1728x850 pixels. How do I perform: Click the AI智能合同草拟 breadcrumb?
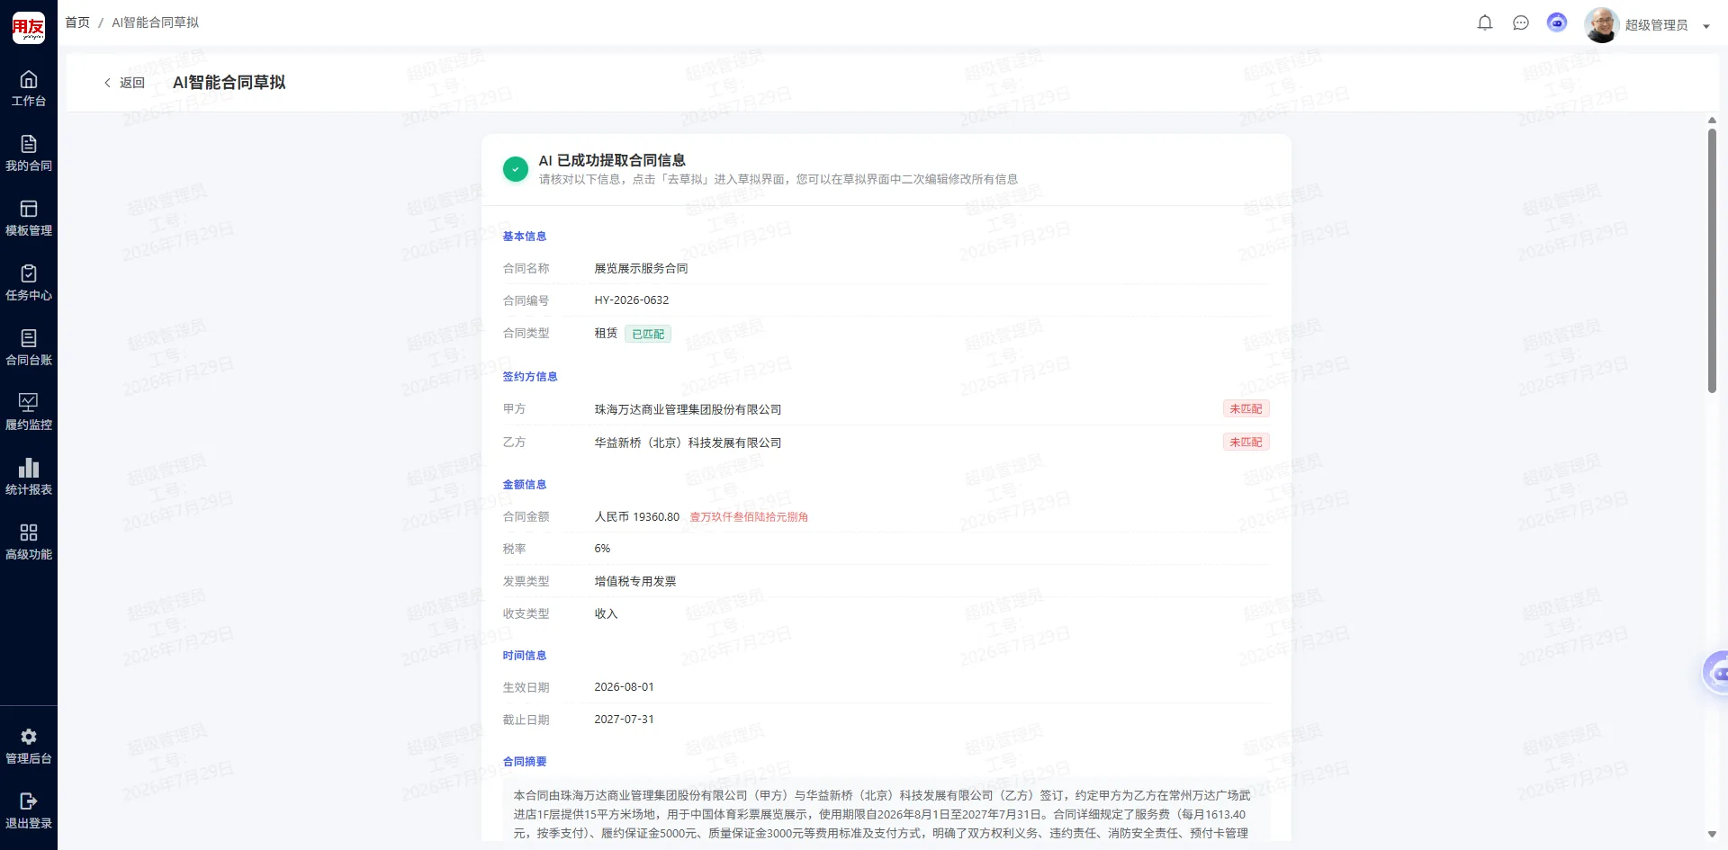pos(155,22)
